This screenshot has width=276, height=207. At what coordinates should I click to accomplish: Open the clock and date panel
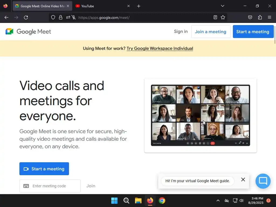pyautogui.click(x=256, y=201)
